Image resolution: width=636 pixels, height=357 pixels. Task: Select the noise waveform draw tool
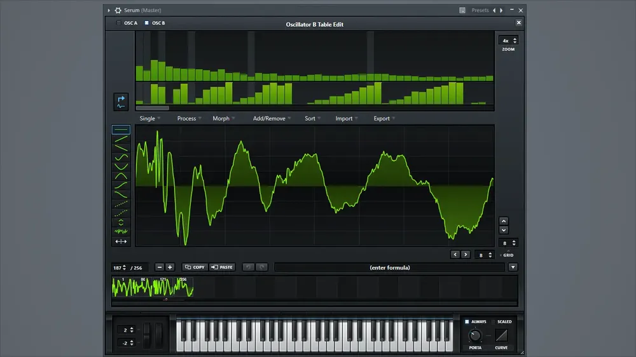tap(121, 231)
